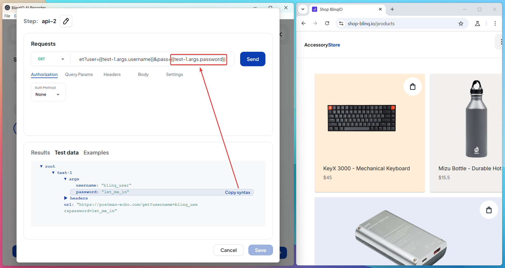Open the AccessoryStore link on the shop page
Viewport: 505px width, 268px height.
click(x=322, y=45)
